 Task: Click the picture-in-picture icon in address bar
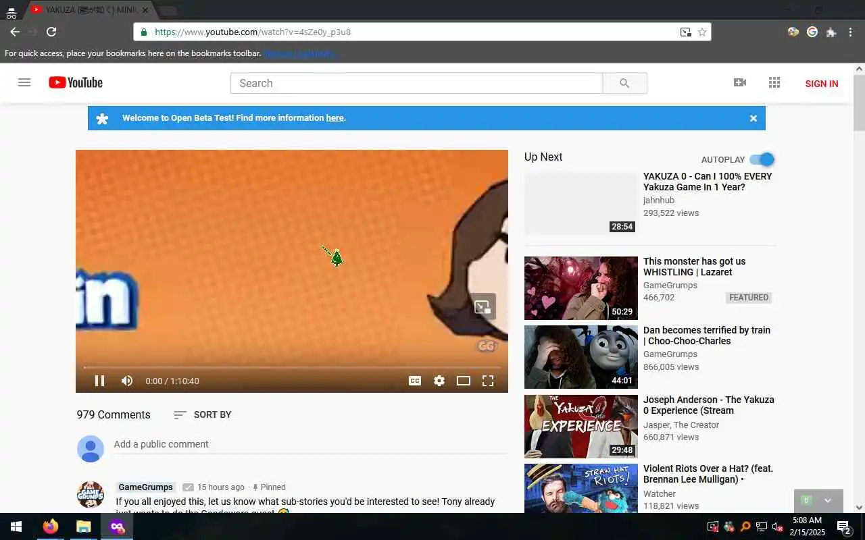tap(685, 32)
